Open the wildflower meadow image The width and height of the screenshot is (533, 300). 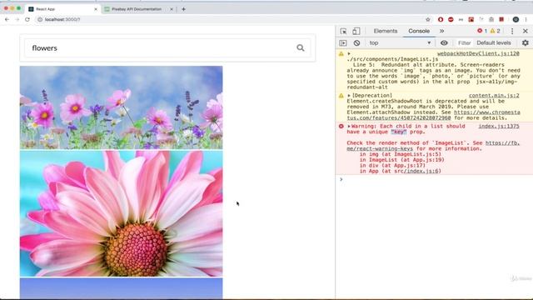[x=121, y=107]
